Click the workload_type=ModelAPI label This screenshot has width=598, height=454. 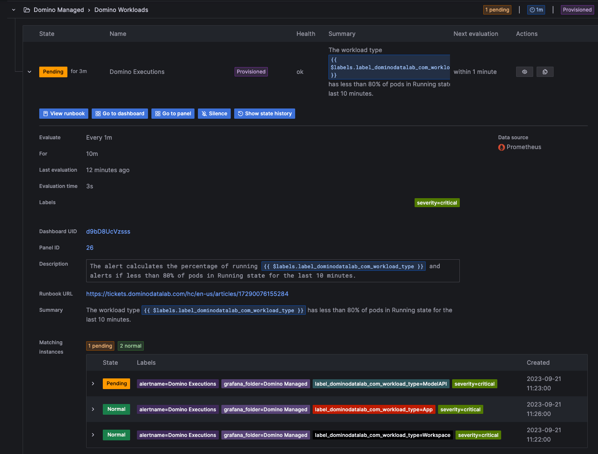tap(381, 384)
